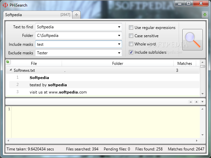The image size is (211, 158).
Task: Open the Text to find dropdown
Action: [x=119, y=27]
